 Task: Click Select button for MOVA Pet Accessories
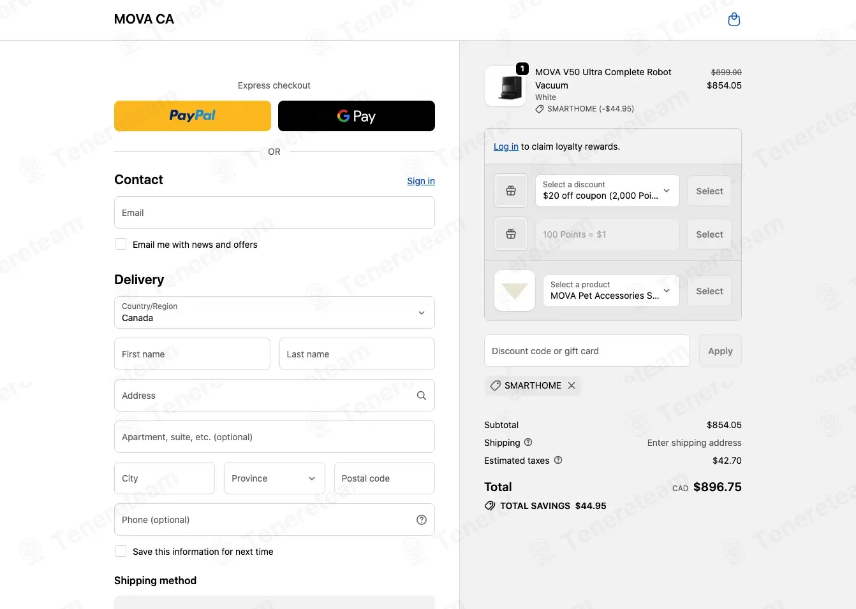point(709,291)
